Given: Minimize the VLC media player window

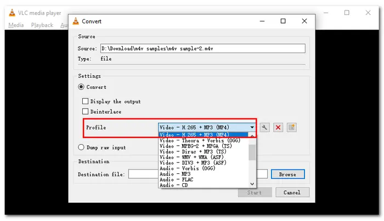Looking at the screenshot, I should 326,13.
